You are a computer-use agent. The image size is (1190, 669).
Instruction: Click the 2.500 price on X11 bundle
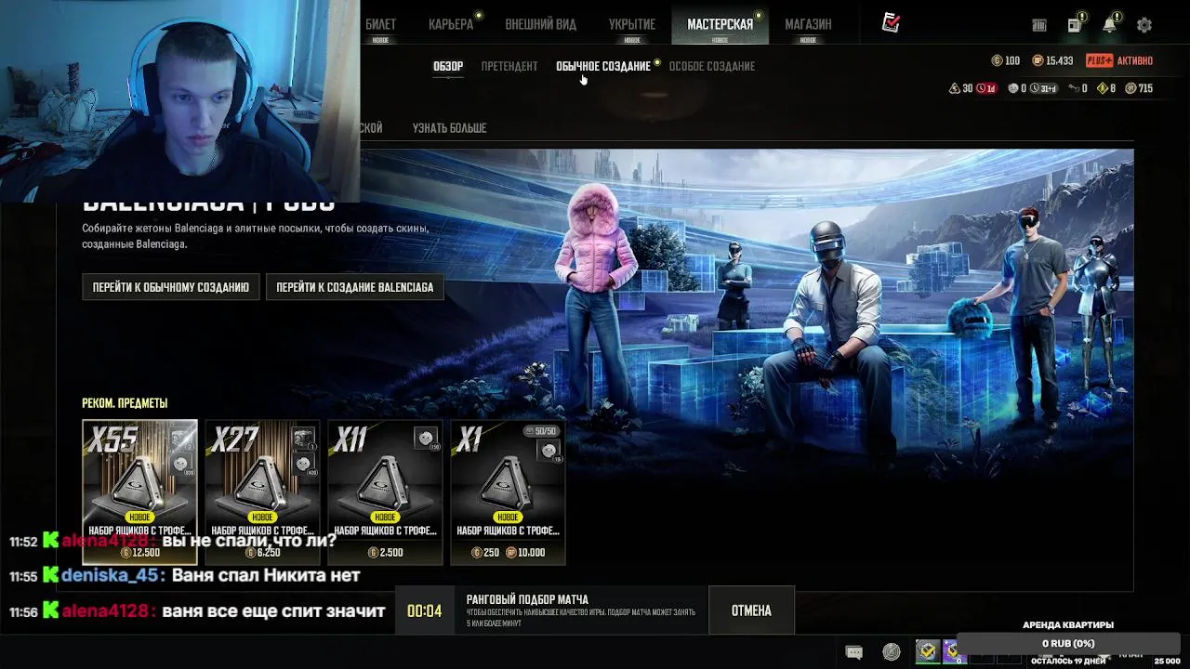[385, 552]
